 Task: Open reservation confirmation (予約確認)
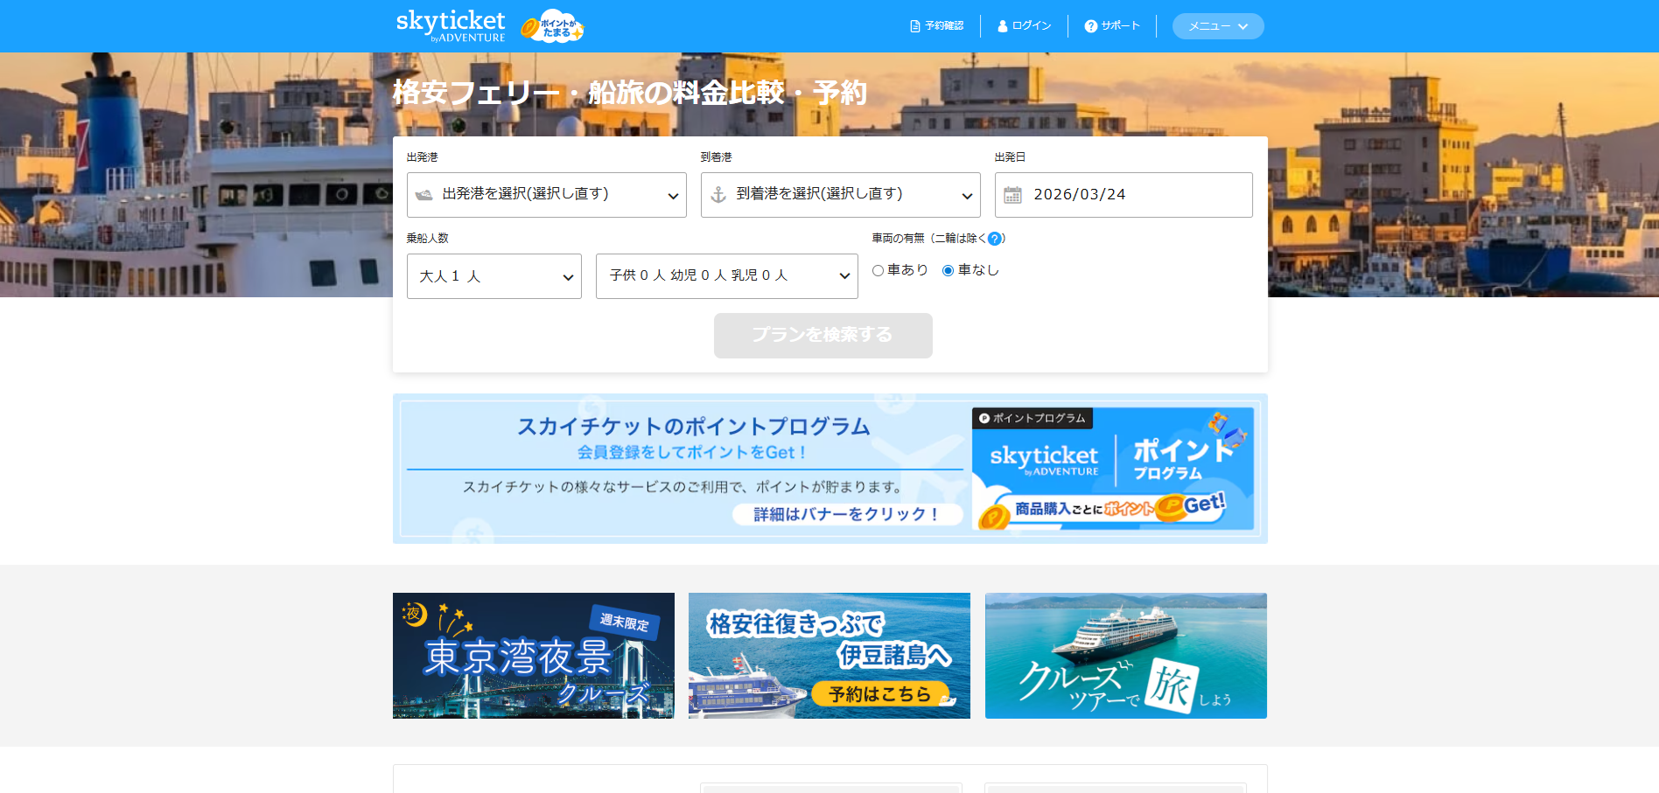point(936,26)
